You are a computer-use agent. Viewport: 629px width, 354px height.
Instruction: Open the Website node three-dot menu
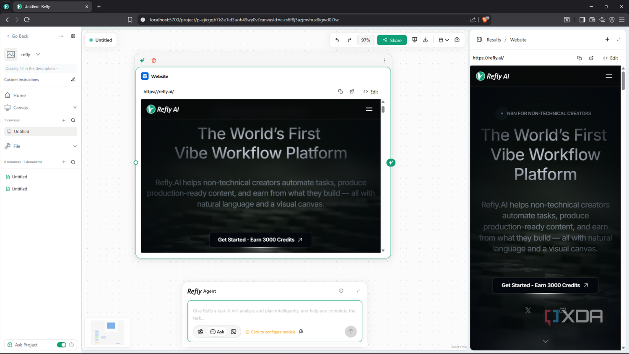pyautogui.click(x=384, y=60)
